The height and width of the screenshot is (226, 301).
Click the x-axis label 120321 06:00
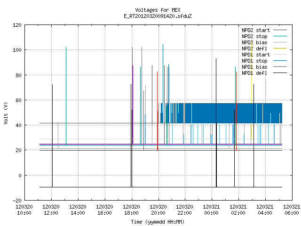(292, 210)
